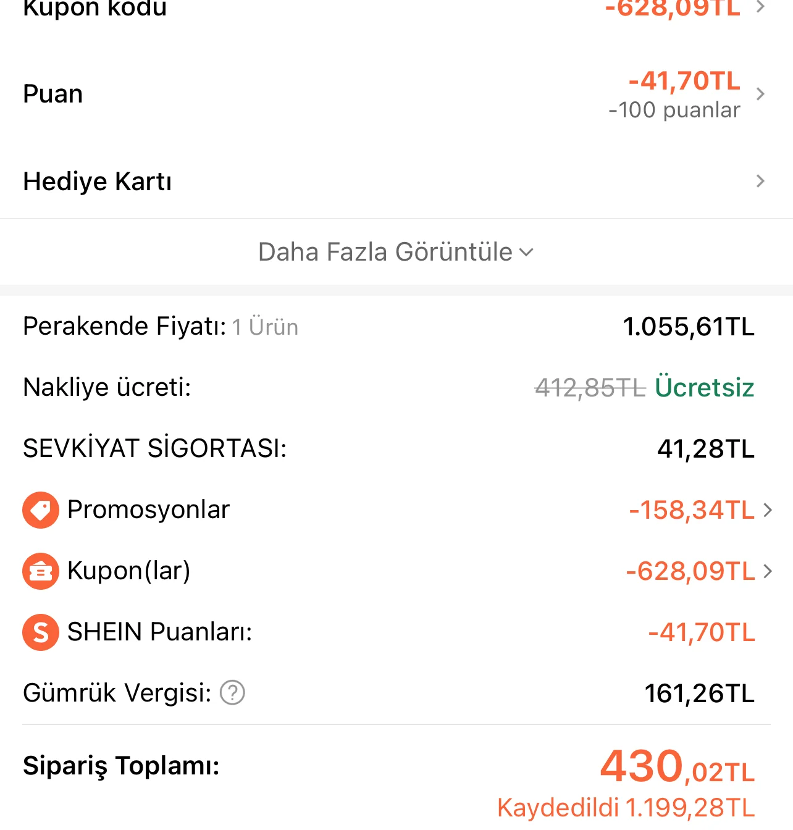Tap the Hediye Kartı chevron arrow
This screenshot has width=793, height=830.
click(761, 182)
